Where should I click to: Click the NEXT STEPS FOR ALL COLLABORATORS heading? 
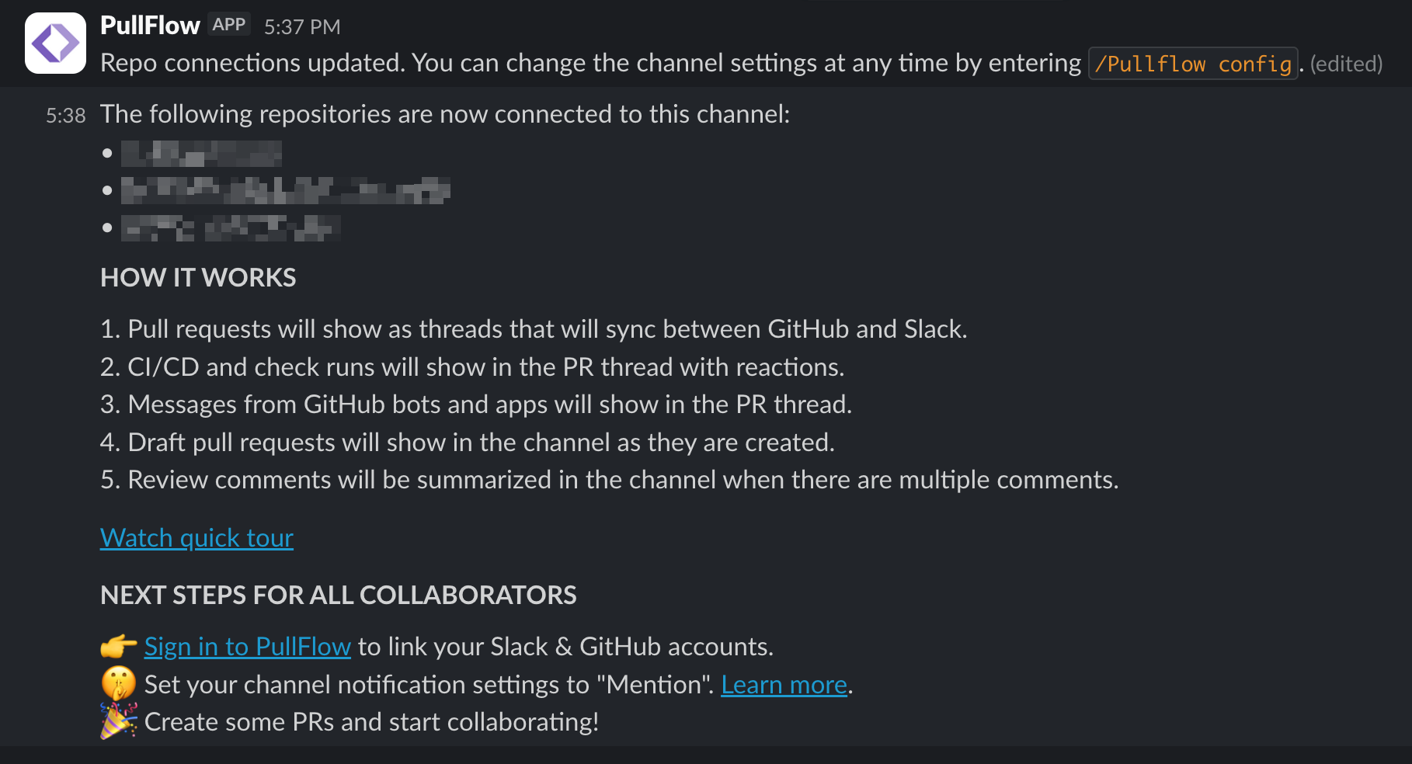338,596
